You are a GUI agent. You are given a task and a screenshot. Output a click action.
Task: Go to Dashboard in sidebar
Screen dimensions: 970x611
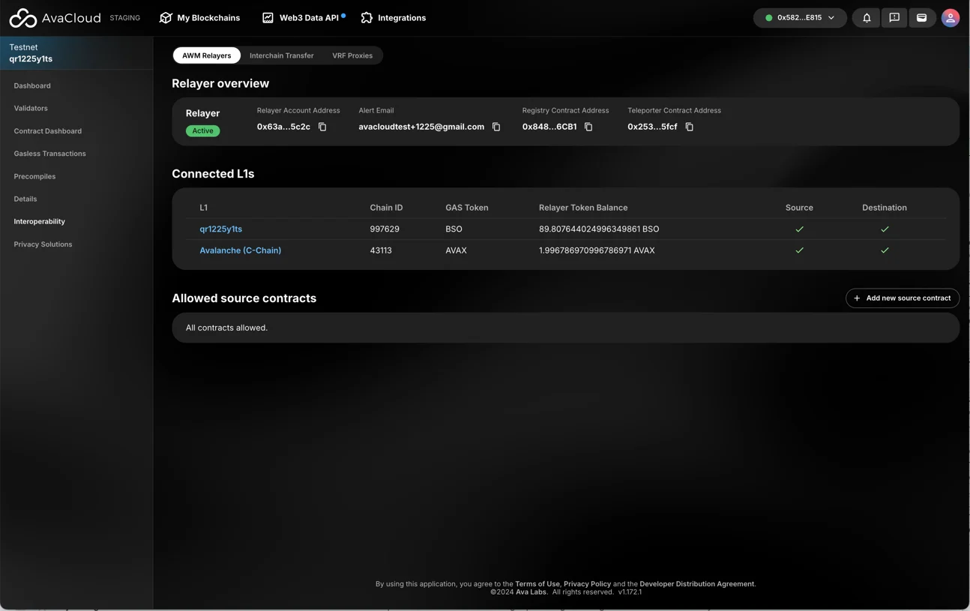(32, 85)
